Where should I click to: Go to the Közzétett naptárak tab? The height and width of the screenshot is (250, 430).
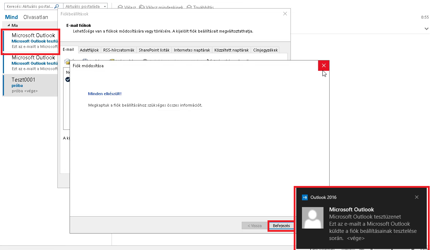click(x=232, y=50)
